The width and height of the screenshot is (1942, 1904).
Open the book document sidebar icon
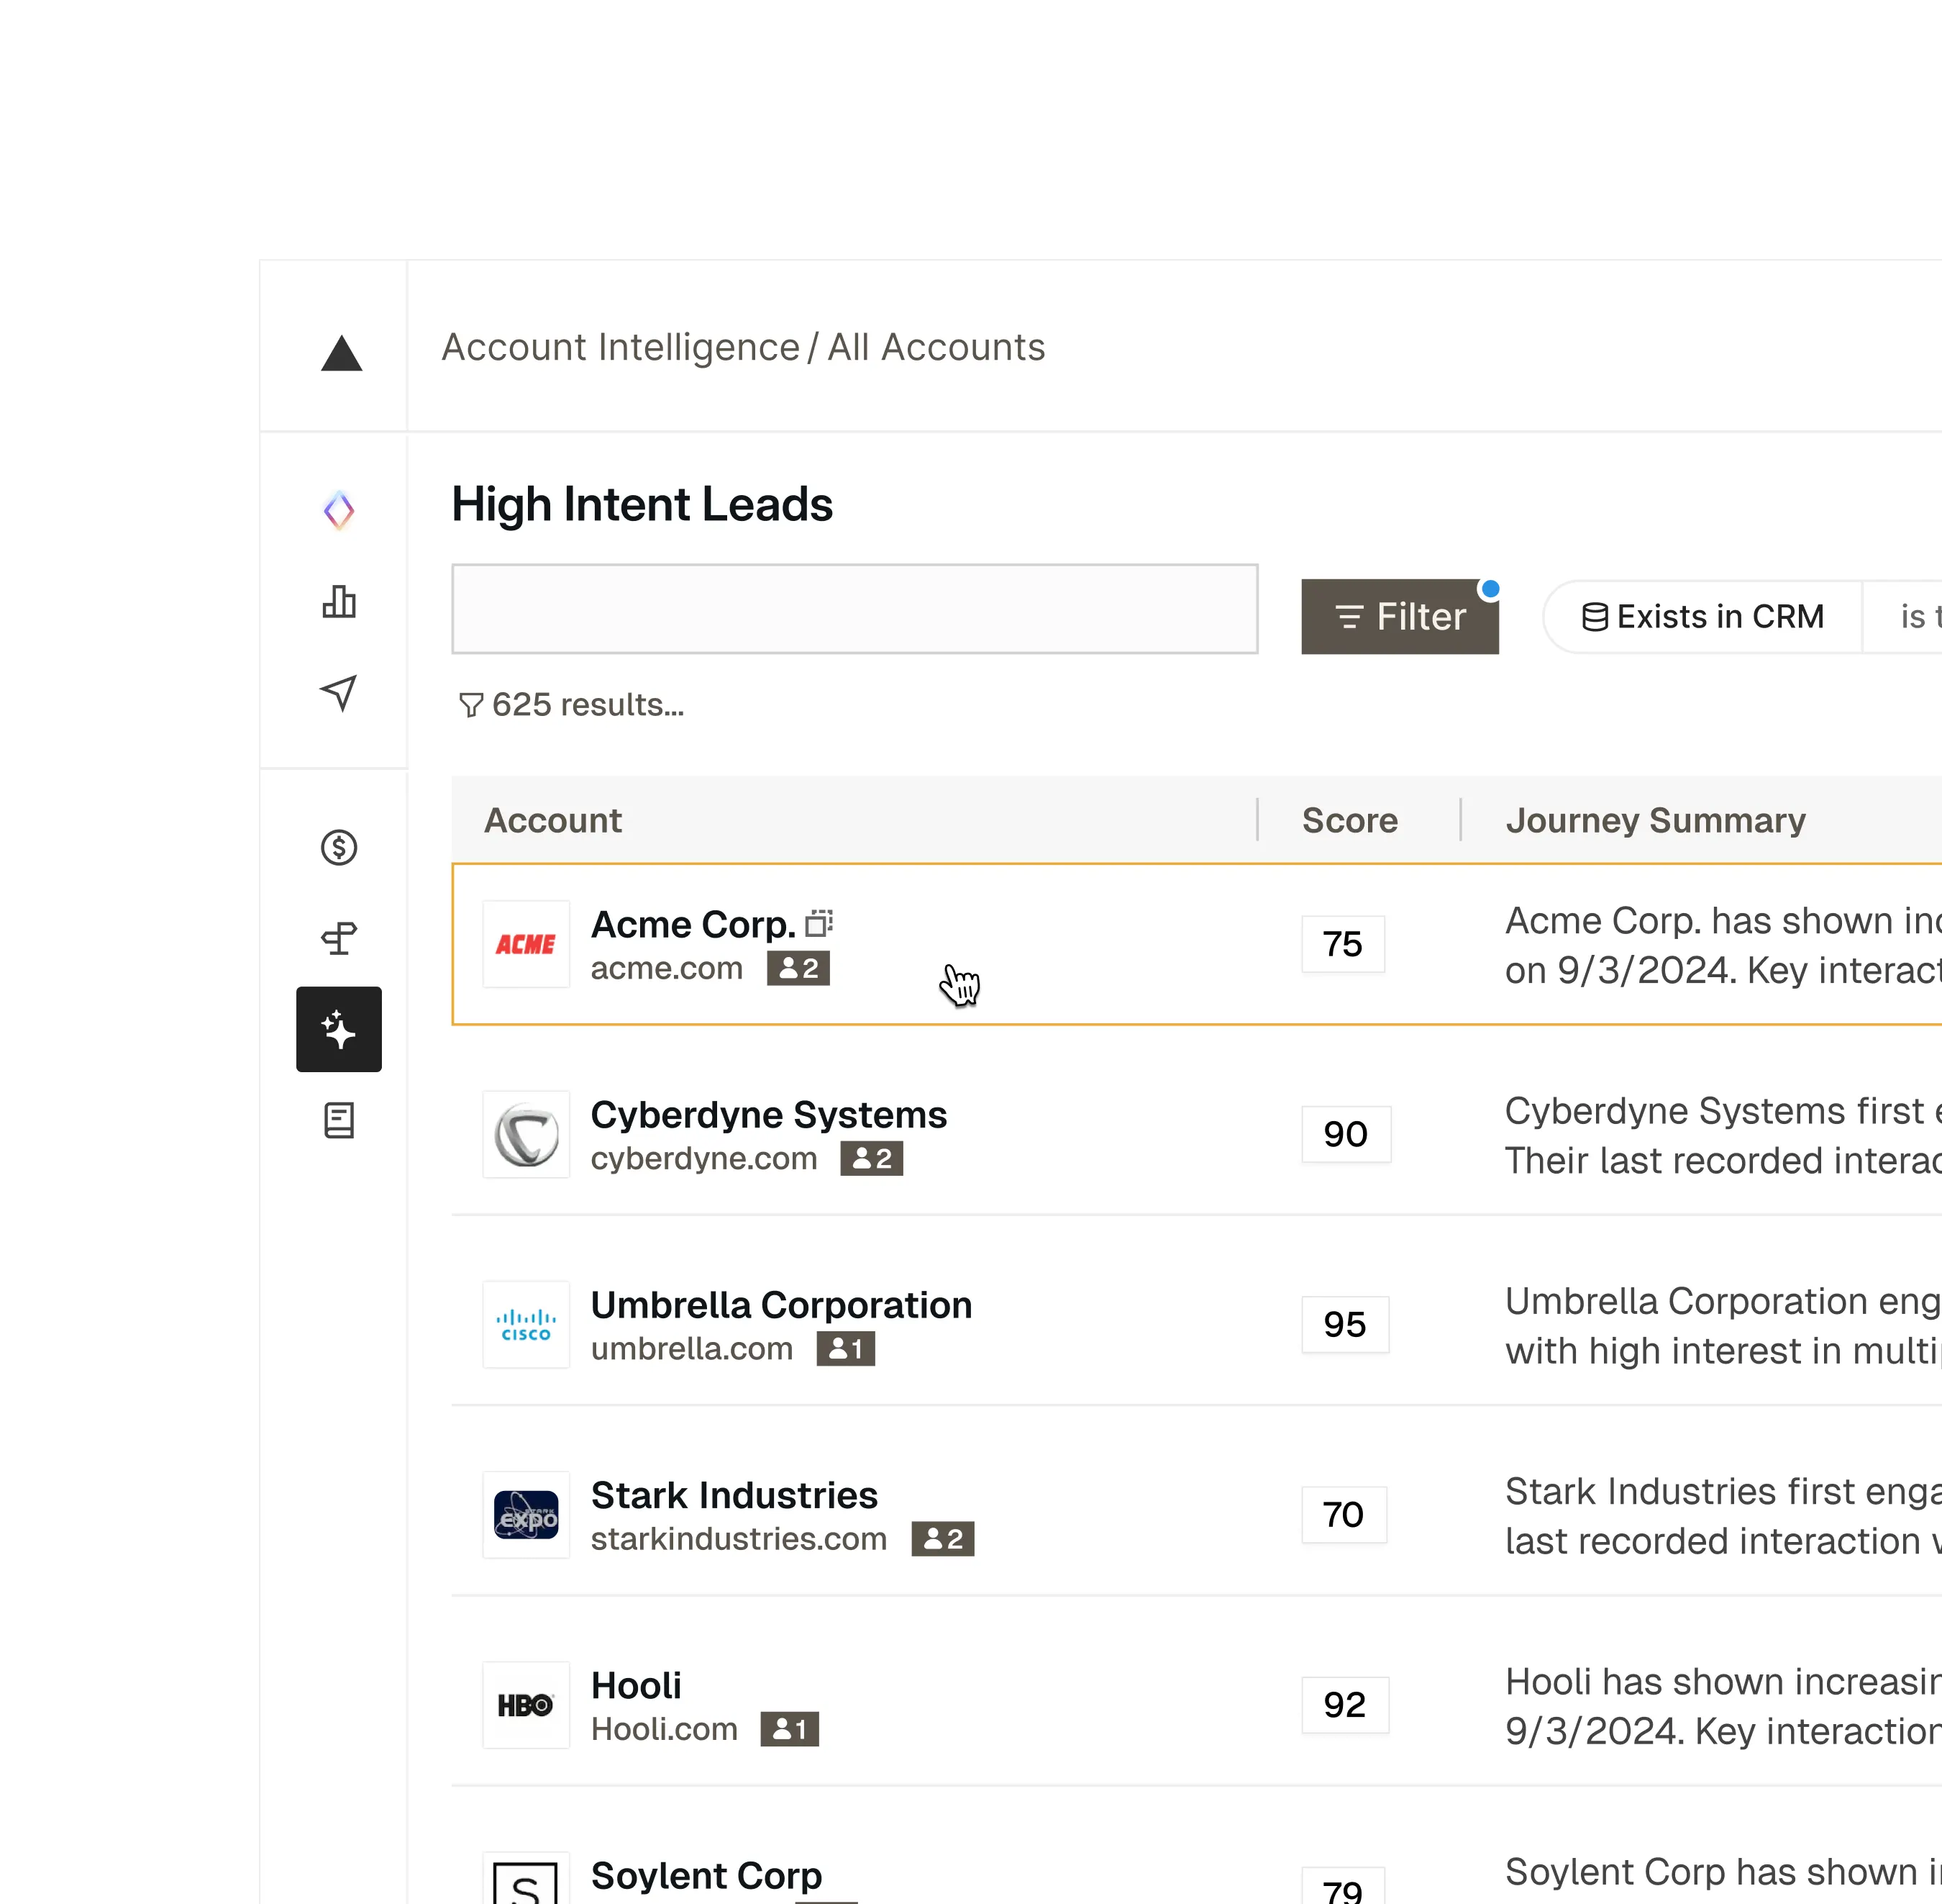[339, 1121]
